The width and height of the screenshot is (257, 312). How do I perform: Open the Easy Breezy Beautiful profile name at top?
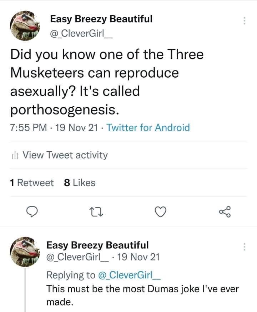(101, 19)
